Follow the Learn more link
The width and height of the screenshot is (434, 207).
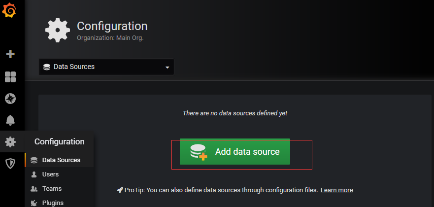tap(336, 190)
